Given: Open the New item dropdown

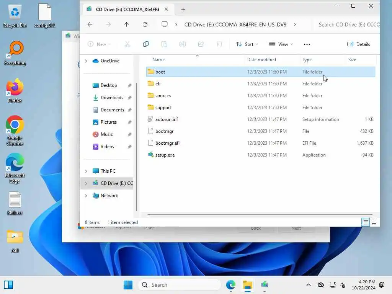Looking at the screenshot, I should point(99,44).
